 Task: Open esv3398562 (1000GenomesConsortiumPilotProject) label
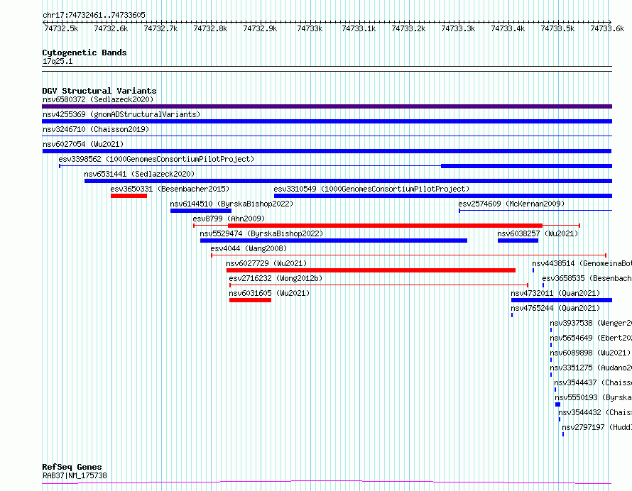[x=156, y=159]
